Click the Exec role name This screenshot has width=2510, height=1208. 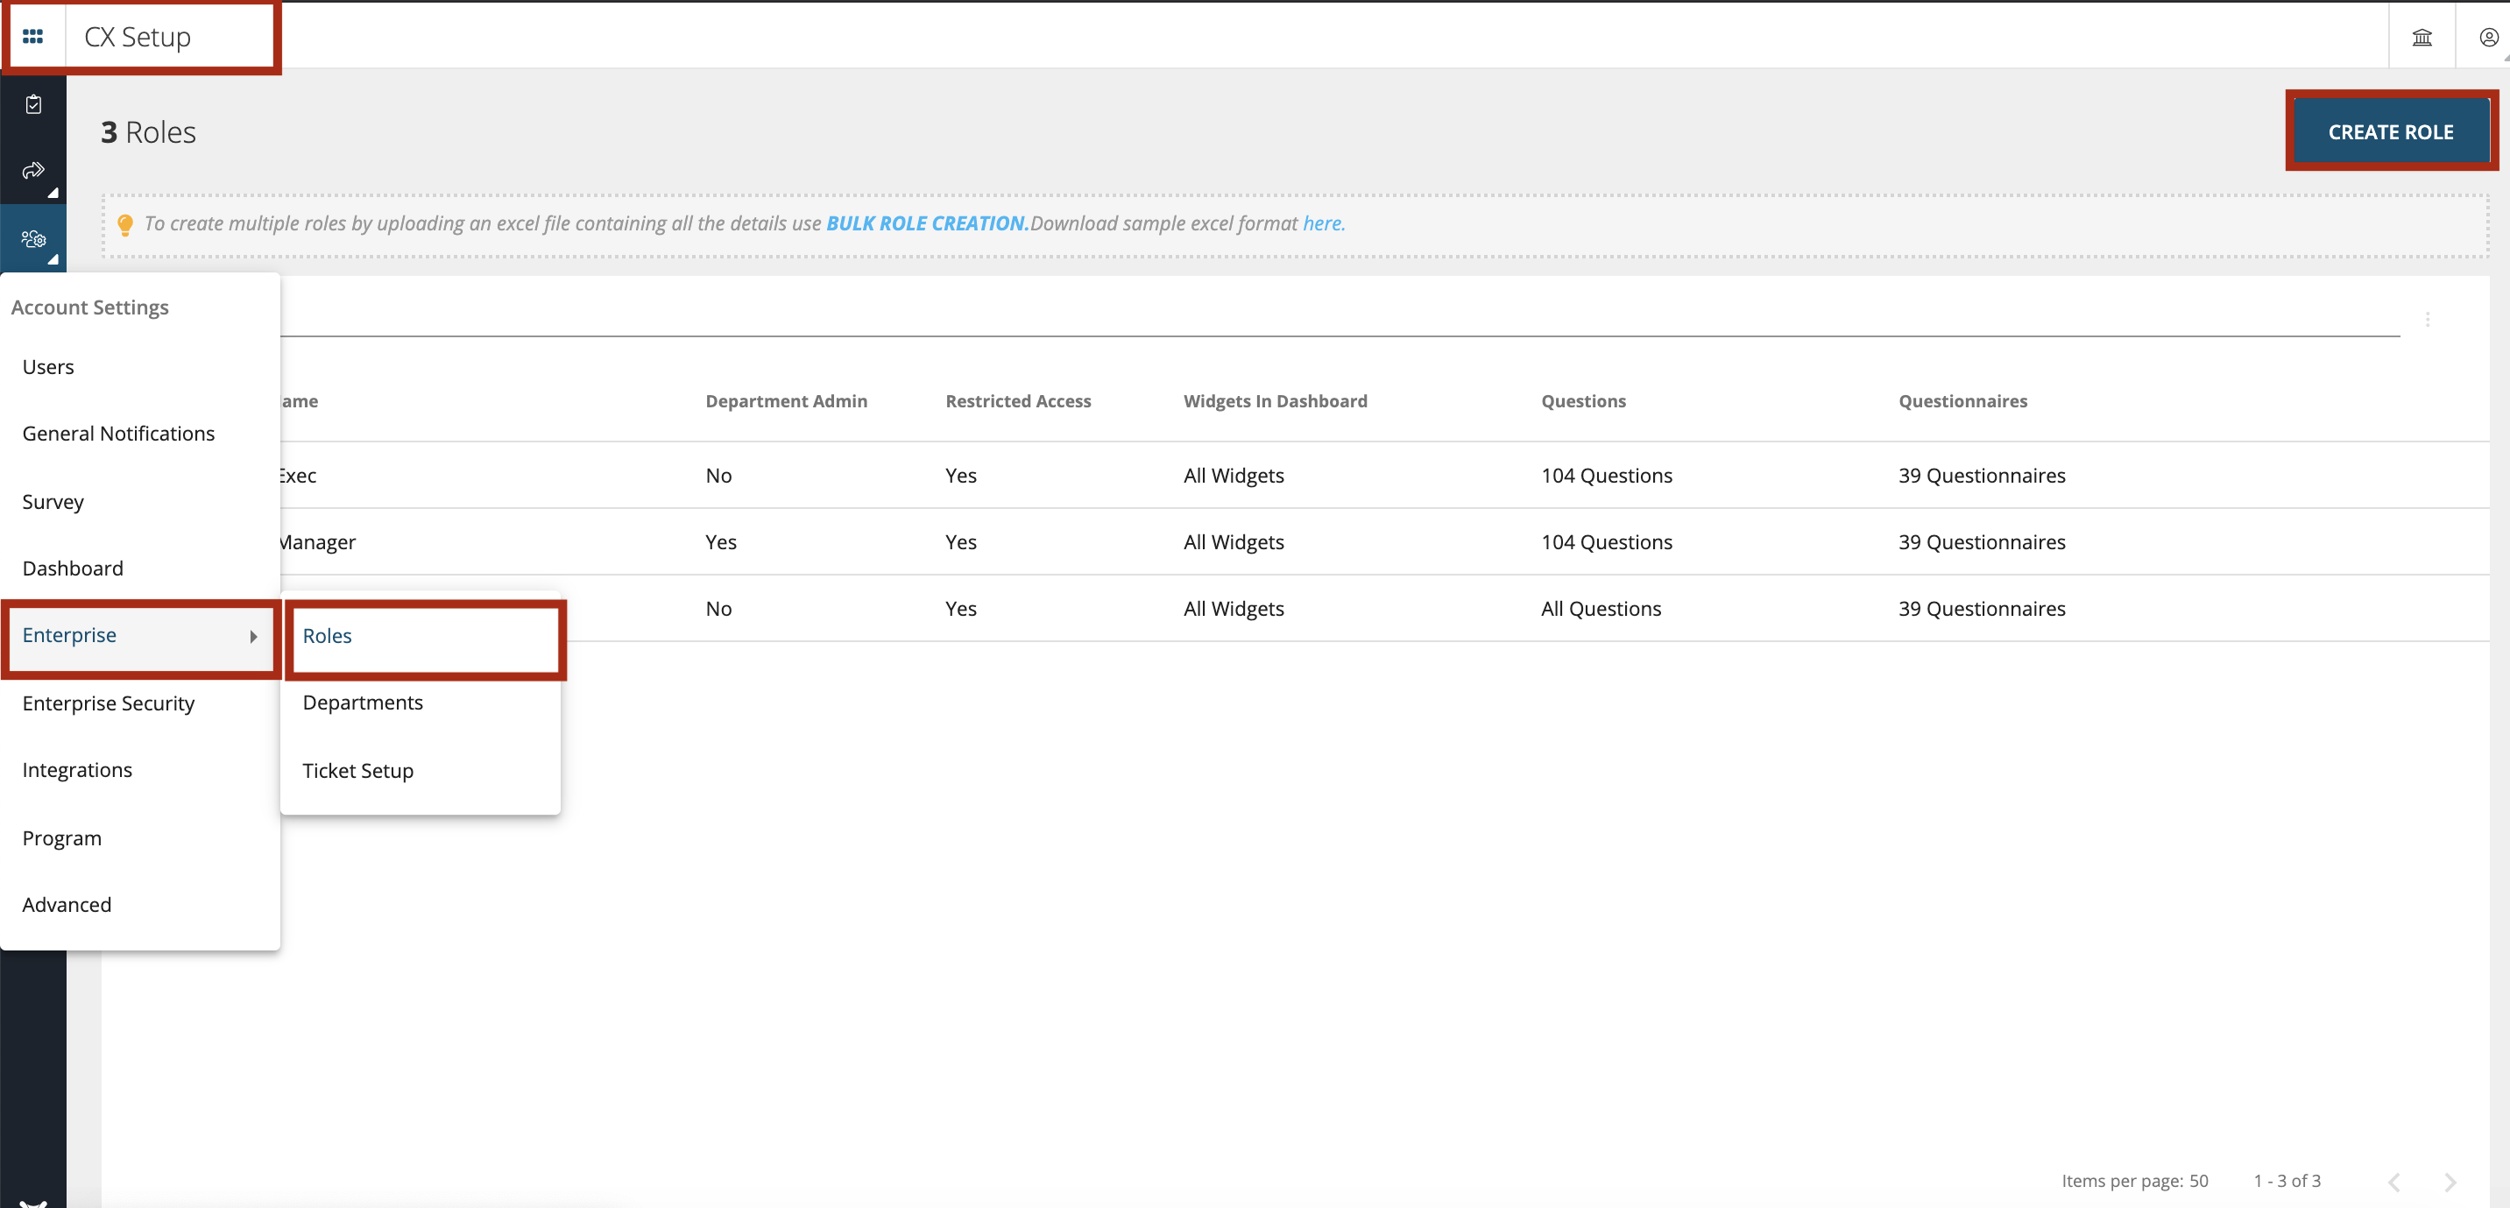(297, 477)
